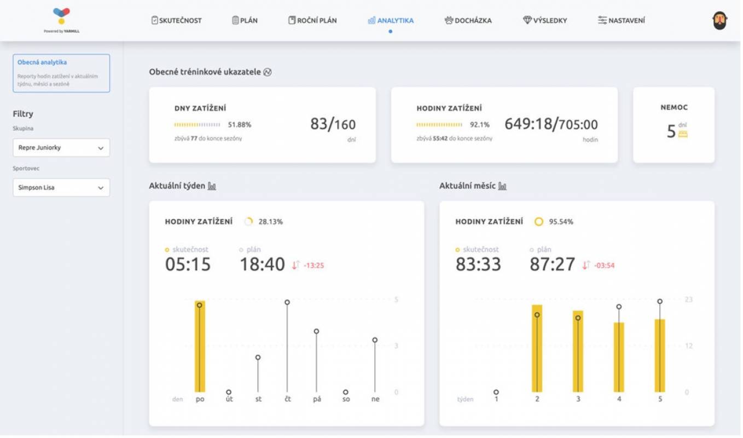Viewport: 743px width, 438px height.
Task: Expand the Sportovec dropdown showing Simpson Lisa
Action: (x=61, y=188)
